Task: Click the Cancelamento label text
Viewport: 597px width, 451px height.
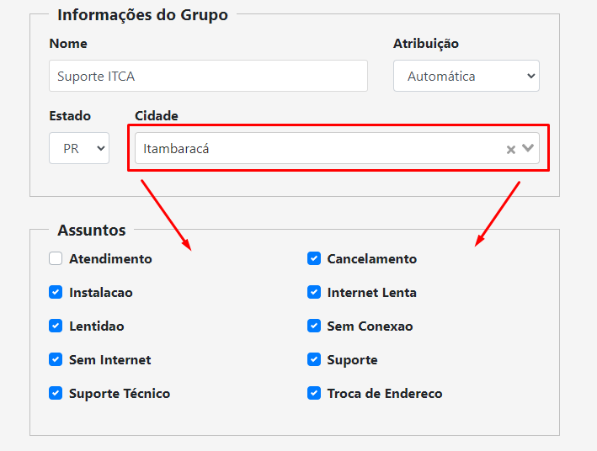Action: pos(371,259)
